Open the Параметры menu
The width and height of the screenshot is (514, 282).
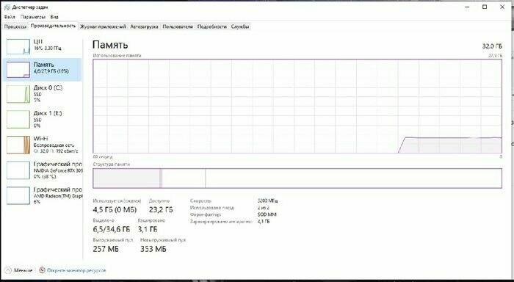33,17
